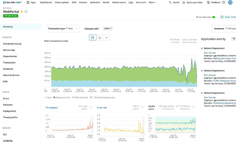Open Entity explorer in the top navigation
Viewport: 236px width, 142px height.
click(x=62, y=2)
